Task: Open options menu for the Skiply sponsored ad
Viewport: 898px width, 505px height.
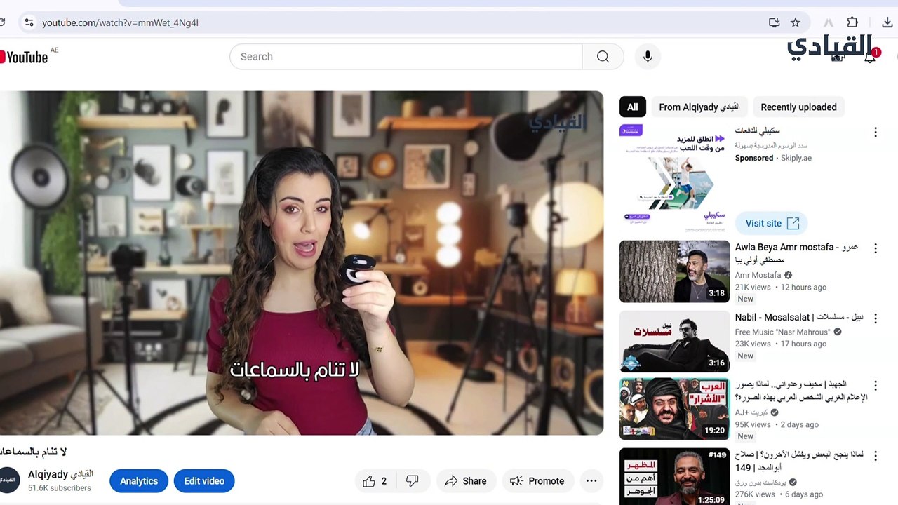Action: [875, 133]
